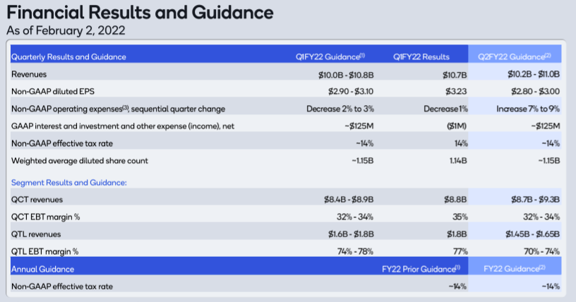Click the Annual Guidance header row
Image resolution: width=576 pixels, height=302 pixels.
[43, 269]
